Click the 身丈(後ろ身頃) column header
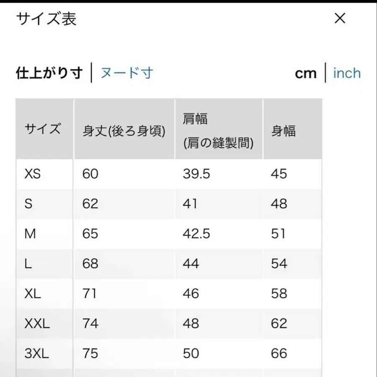 (x=124, y=129)
